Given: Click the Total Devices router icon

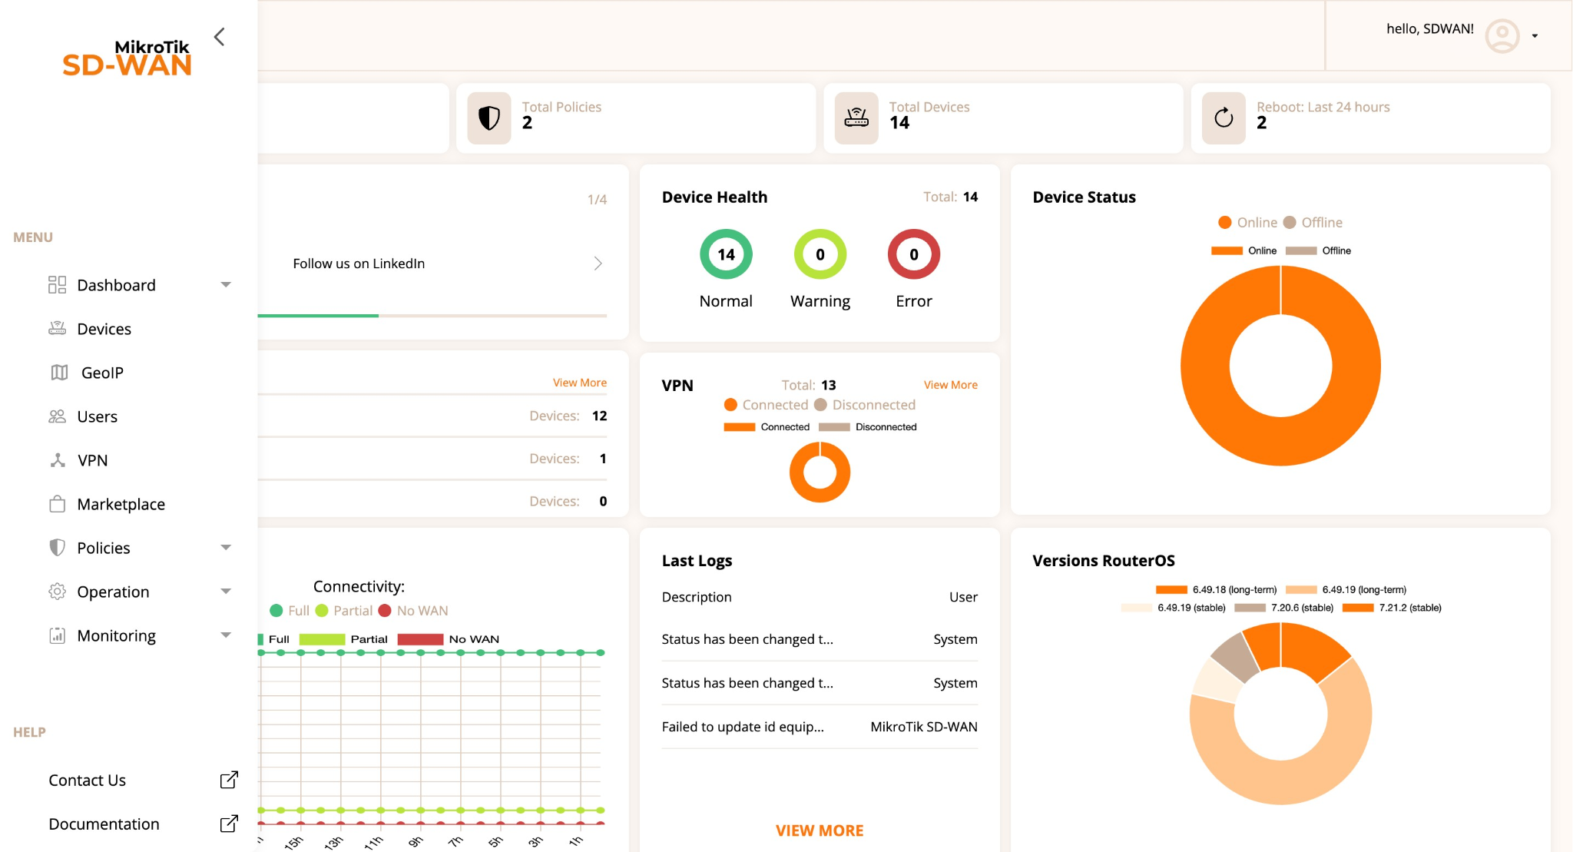Looking at the screenshot, I should [856, 118].
